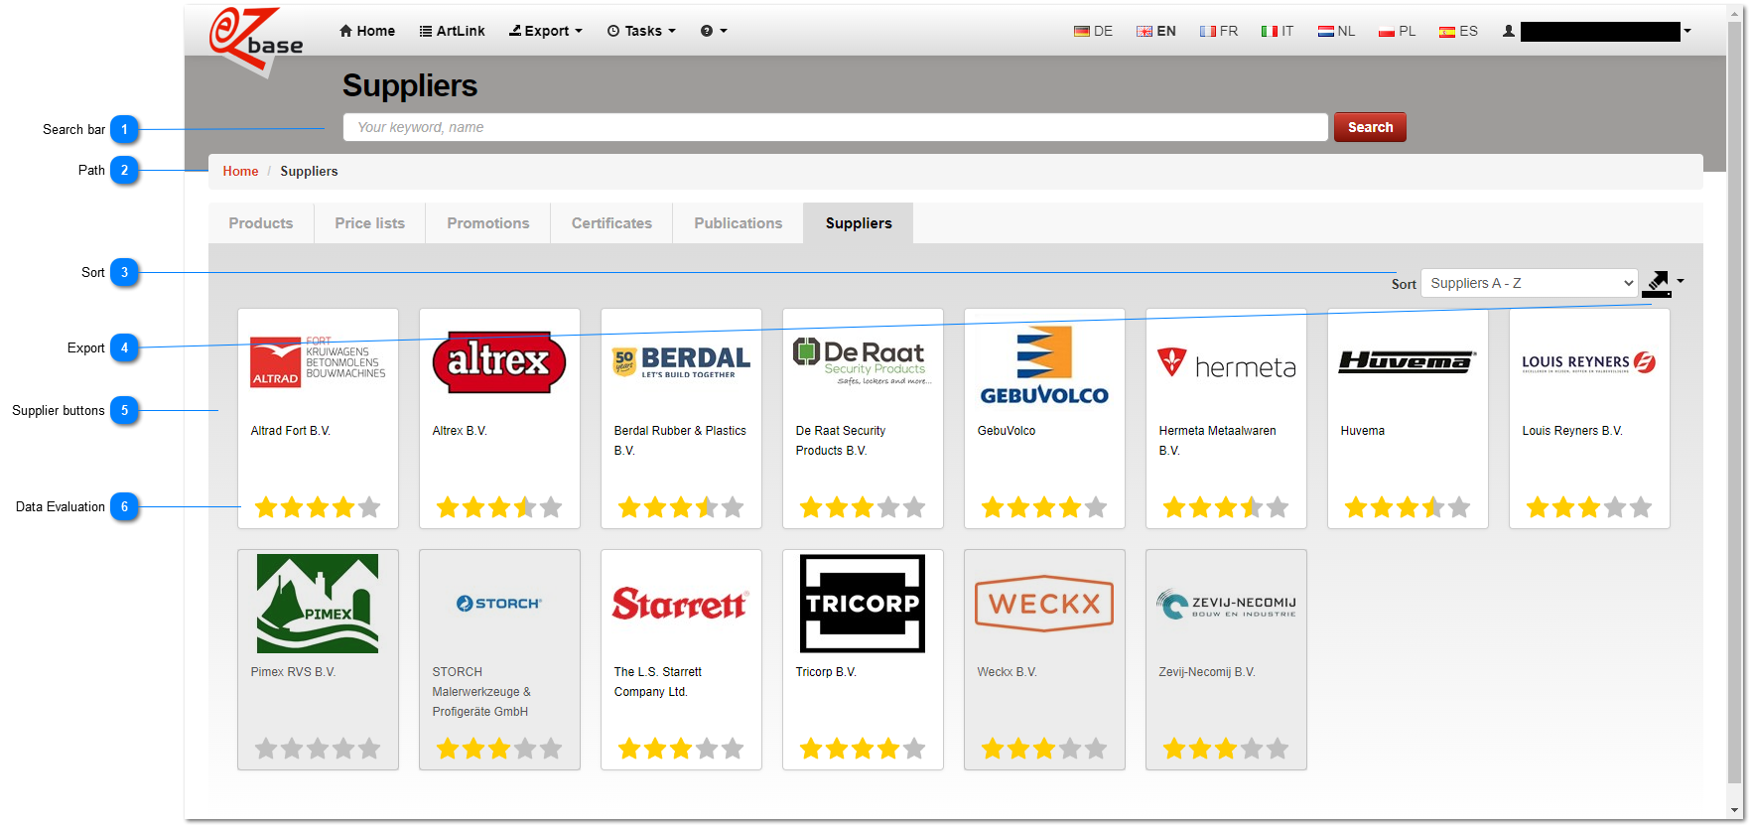This screenshot has height=828, width=1752.
Task: Open the Zevij-Necomij logo
Action: (x=1226, y=604)
